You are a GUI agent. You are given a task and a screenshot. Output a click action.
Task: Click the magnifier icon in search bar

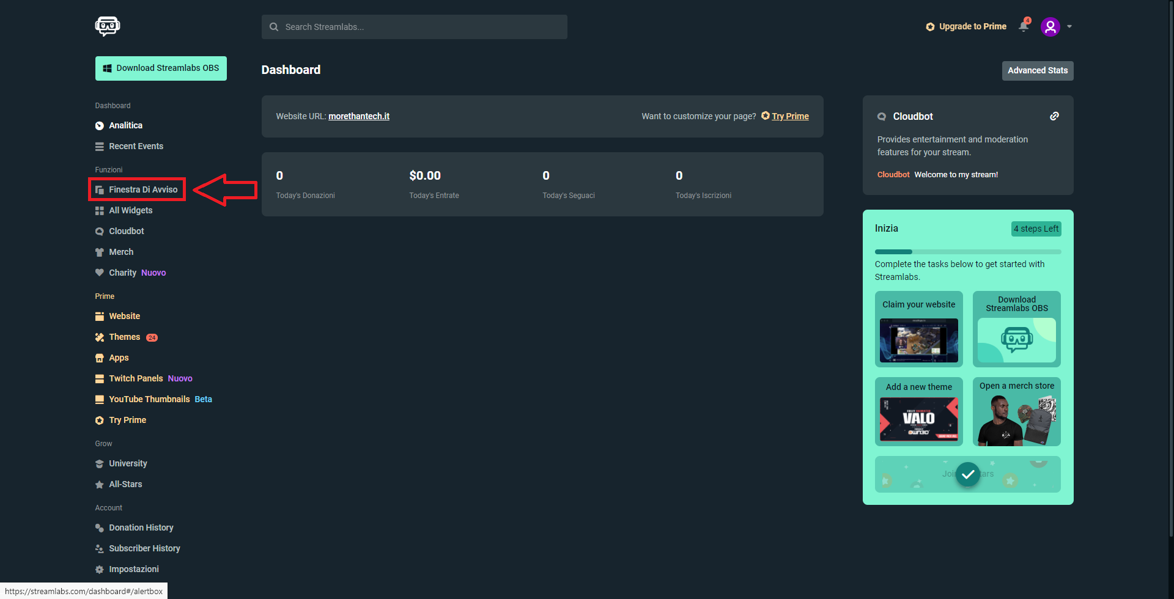tap(274, 27)
